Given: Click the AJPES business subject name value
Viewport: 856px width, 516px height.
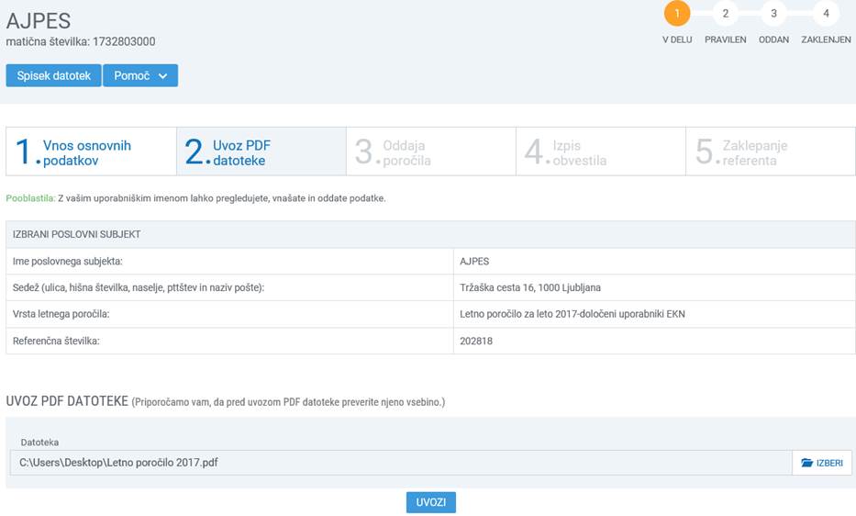Looking at the screenshot, I should [474, 262].
